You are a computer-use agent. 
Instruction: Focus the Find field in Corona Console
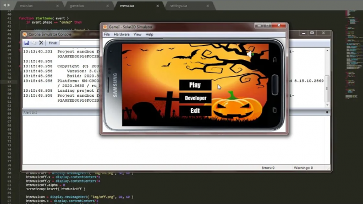(x=79, y=43)
